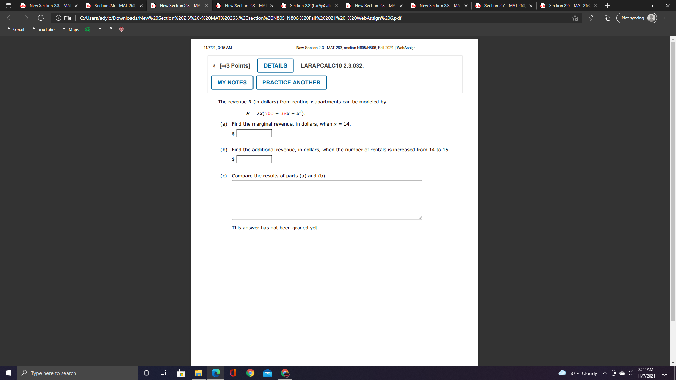Screen dimensions: 676x380
Task: Open PRACTICE ANOTHER for a new problem
Action: (x=291, y=82)
